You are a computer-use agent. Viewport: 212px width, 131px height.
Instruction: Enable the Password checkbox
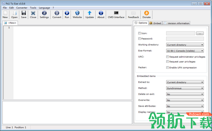[x=140, y=38]
